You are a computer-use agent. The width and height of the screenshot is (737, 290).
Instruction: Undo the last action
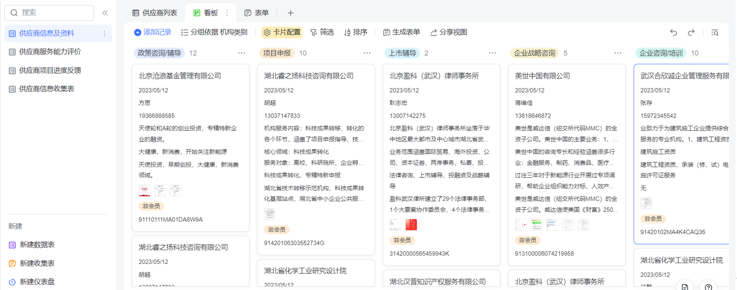pos(673,32)
